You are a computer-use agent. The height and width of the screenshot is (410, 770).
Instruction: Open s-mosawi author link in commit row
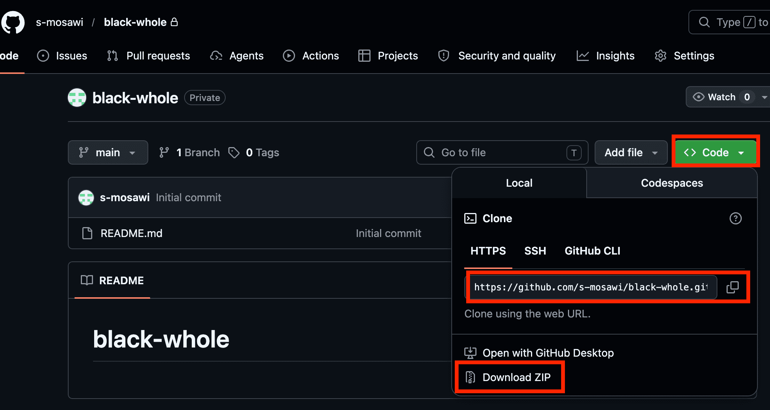click(125, 197)
